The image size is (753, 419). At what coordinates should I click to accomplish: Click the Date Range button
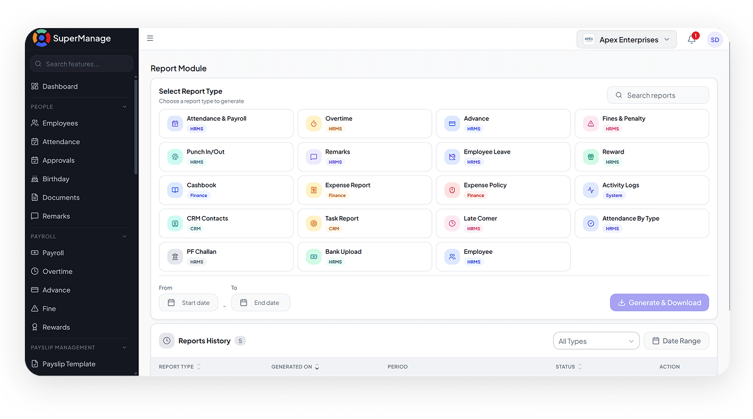tap(676, 341)
